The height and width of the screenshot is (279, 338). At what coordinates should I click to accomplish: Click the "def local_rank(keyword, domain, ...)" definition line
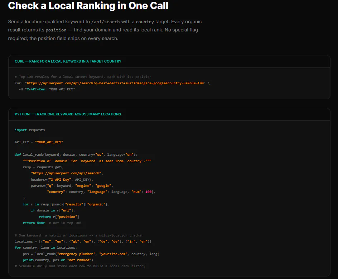click(76, 155)
